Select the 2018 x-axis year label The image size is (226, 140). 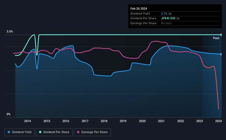[x=104, y=121]
